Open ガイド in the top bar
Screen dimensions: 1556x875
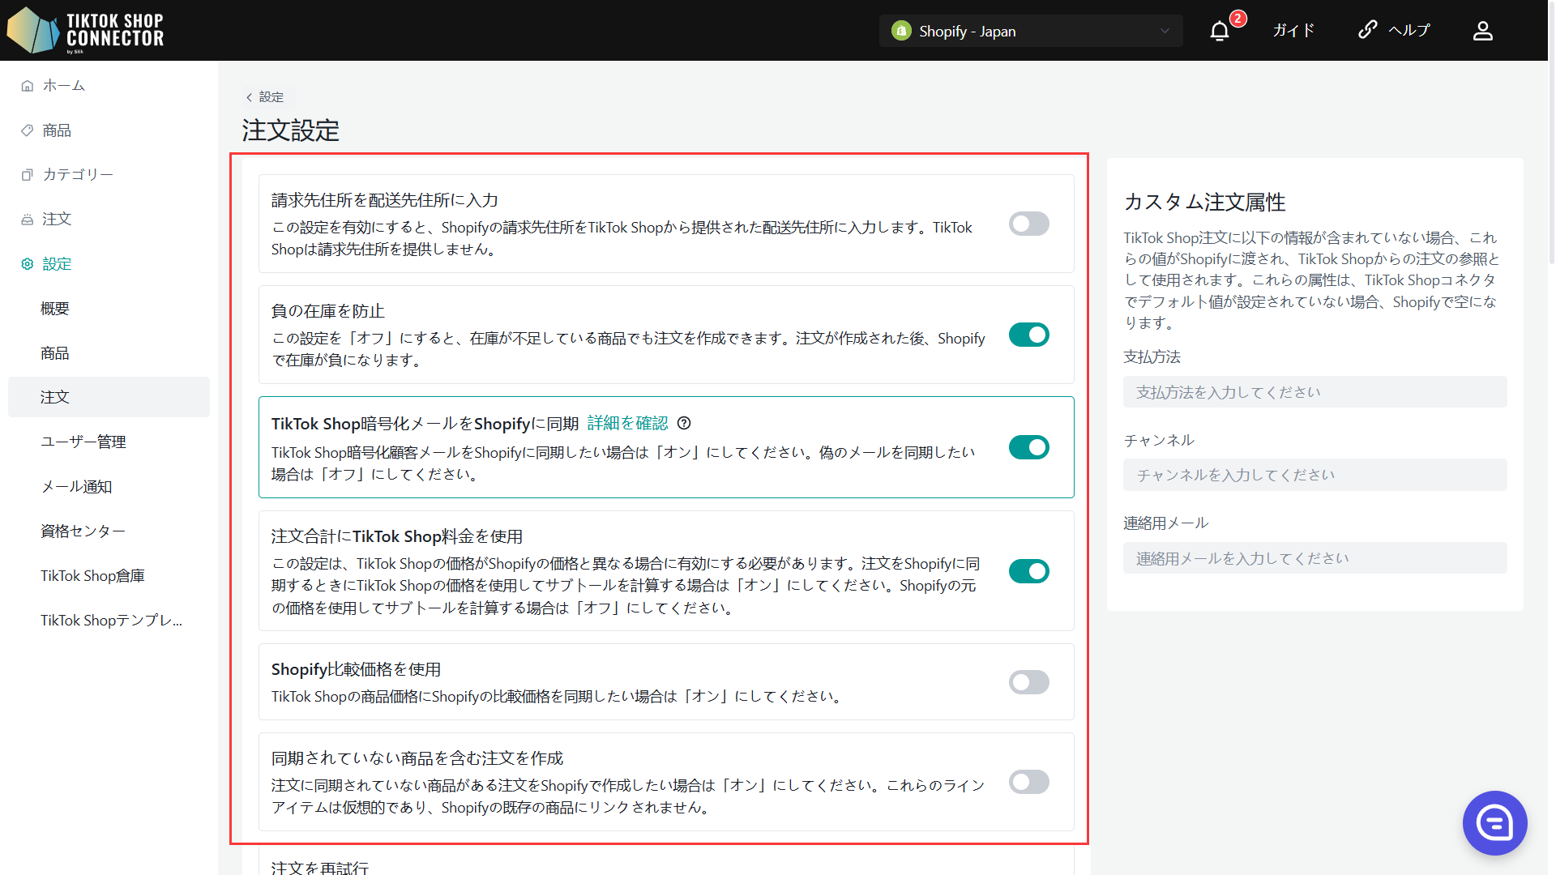point(1293,31)
